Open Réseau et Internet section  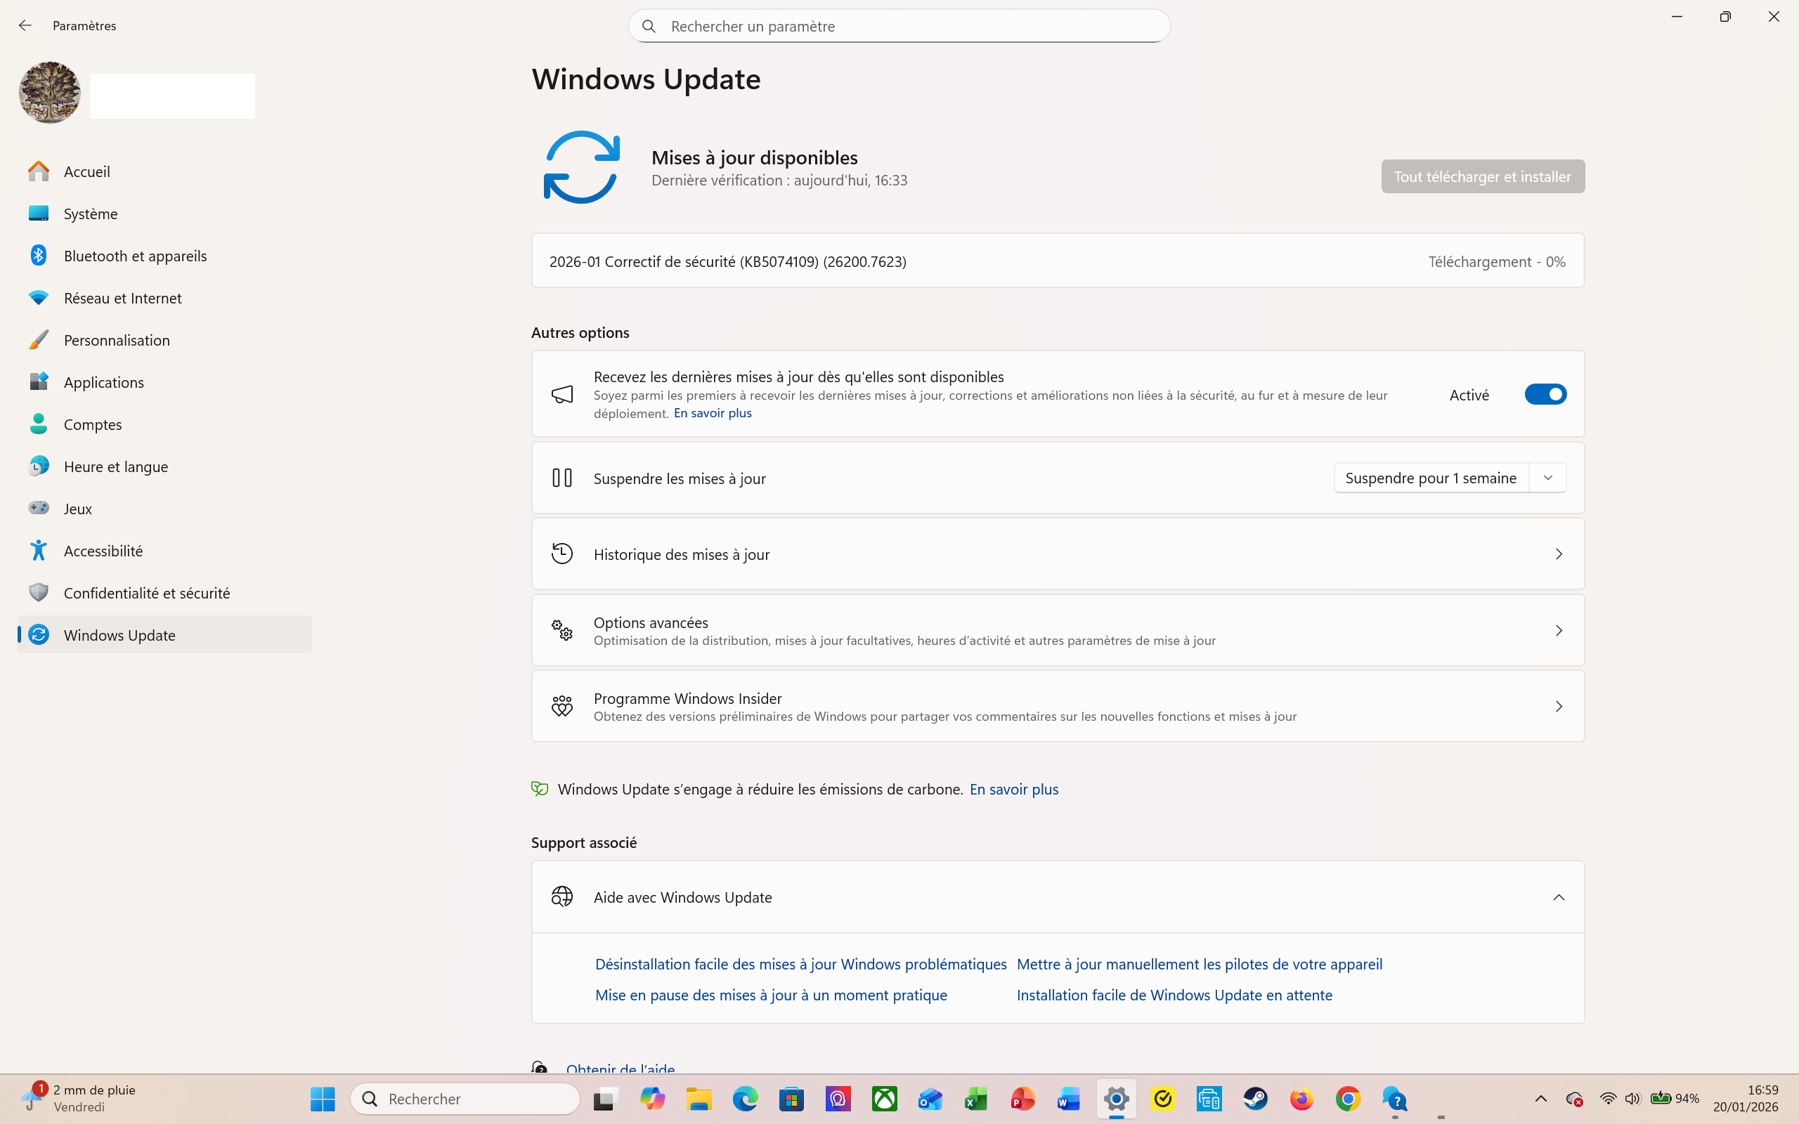[165, 298]
